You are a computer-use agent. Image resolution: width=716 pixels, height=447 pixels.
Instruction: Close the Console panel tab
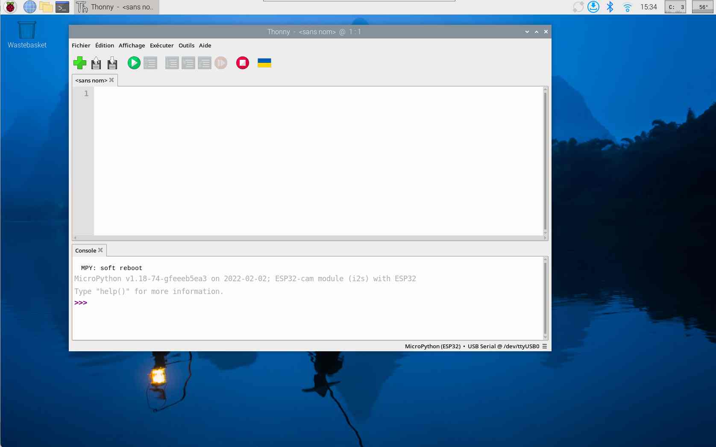pyautogui.click(x=100, y=250)
